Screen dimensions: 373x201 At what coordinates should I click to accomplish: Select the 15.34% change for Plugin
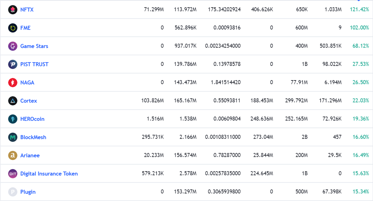coord(361,192)
